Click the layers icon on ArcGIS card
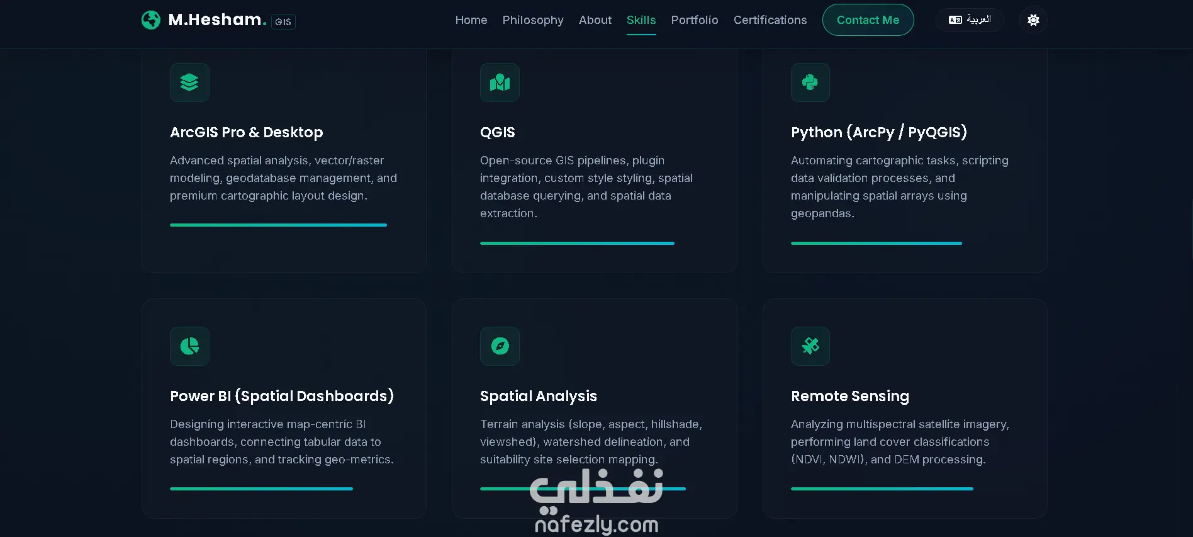 click(189, 82)
